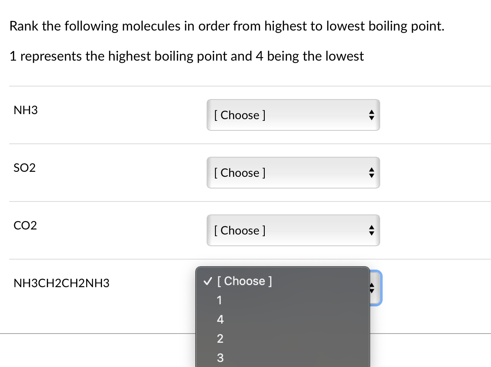Viewport: 491px width, 367px height.
Task: Choose rank 3 in the open dropdown
Action: click(x=220, y=357)
